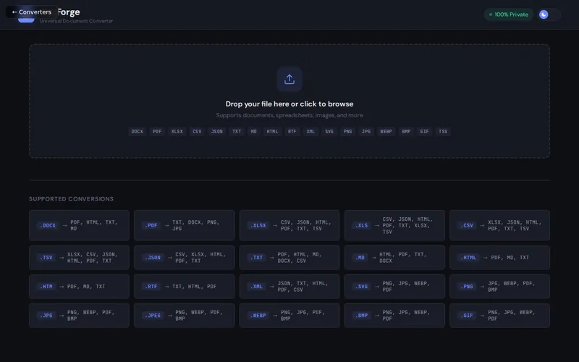The height and width of the screenshot is (362, 579).
Task: Click the DOCX format chip in the drop zone
Action: [x=137, y=132]
